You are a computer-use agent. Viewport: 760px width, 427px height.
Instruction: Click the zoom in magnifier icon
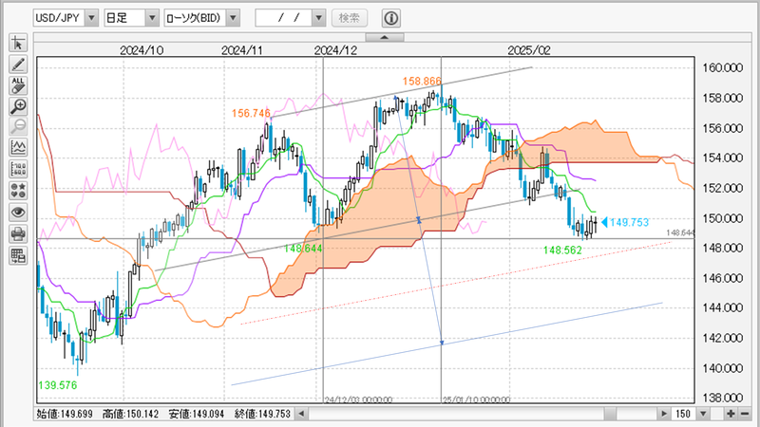(18, 106)
